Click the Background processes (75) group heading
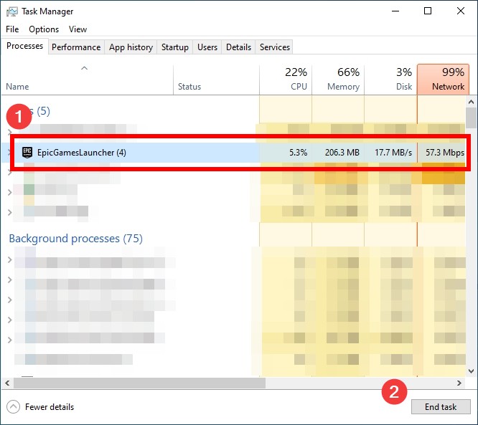The height and width of the screenshot is (425, 478). pyautogui.click(x=75, y=239)
